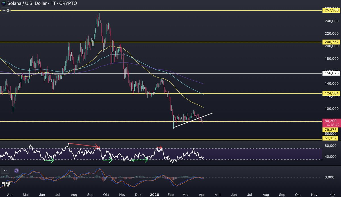Select the 79,375 price level label

331,130
